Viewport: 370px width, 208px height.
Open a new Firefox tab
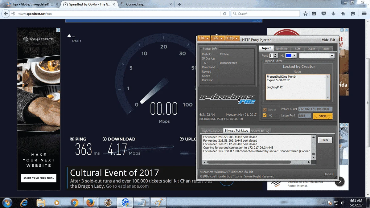click(179, 4)
